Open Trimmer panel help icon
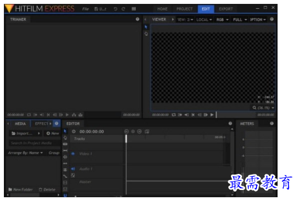297x200 pixels. (138, 19)
